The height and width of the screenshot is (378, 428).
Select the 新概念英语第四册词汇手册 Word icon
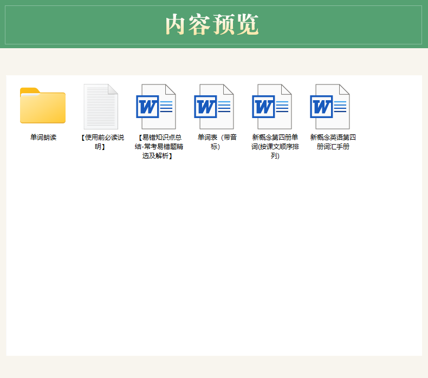coord(330,107)
